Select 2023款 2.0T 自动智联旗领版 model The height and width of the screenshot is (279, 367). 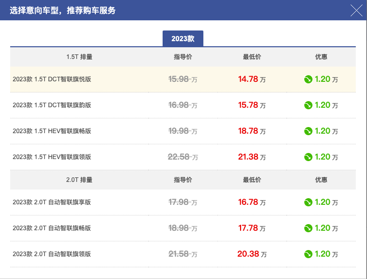pos(183,254)
